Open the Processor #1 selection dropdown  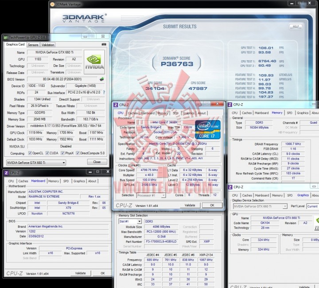(151, 195)
